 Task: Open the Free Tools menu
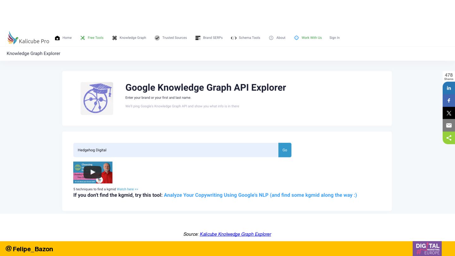tap(95, 38)
